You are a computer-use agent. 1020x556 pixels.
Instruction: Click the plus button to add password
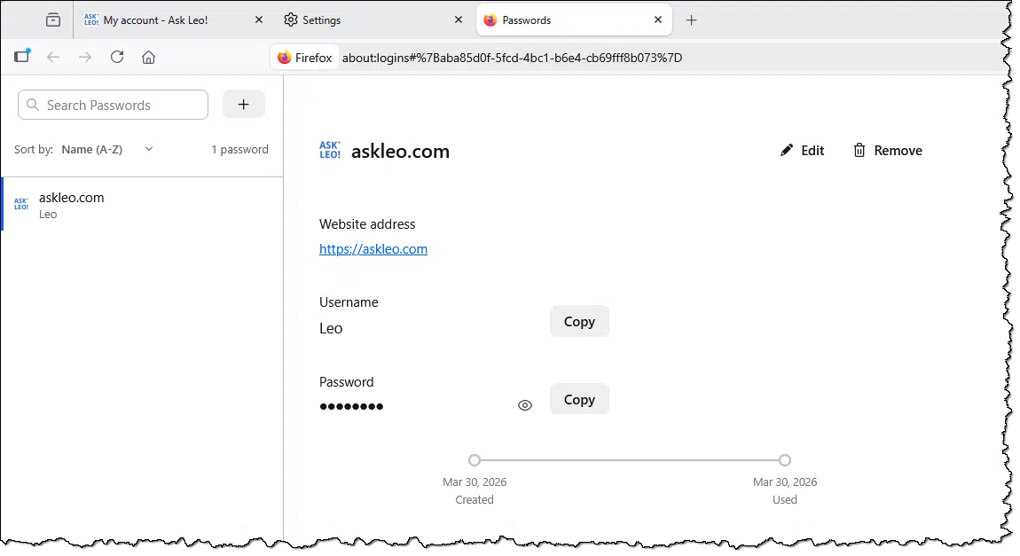pos(244,105)
